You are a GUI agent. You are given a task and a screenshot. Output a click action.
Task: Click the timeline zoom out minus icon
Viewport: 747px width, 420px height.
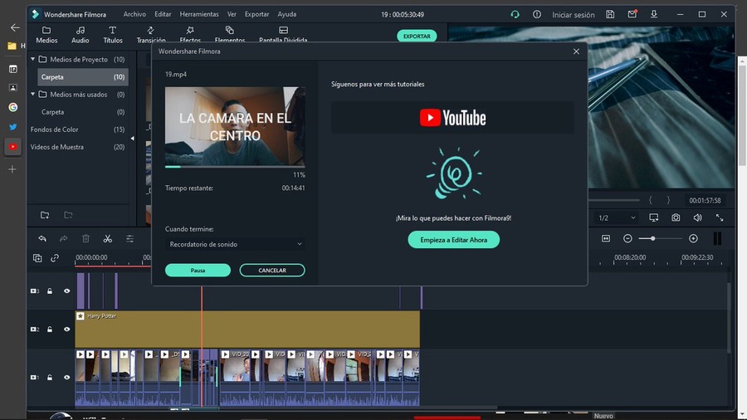[x=627, y=238]
